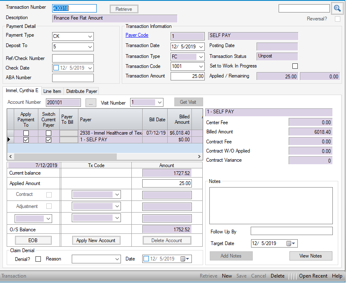The width and height of the screenshot is (347, 283).
Task: Open the Transaction Code dropdown
Action: click(201, 66)
